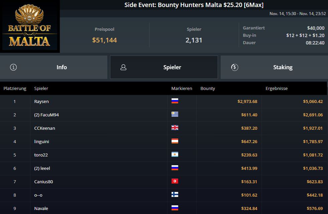Click the Tunisian flag beside Canius80
Screen dimensions: 328x214
(175, 181)
